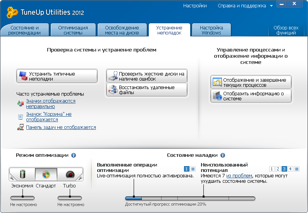Image resolution: width=308 pixels, height=213 pixels.
Task: Open link Значки отображаются неправильно
Action: [51, 103]
